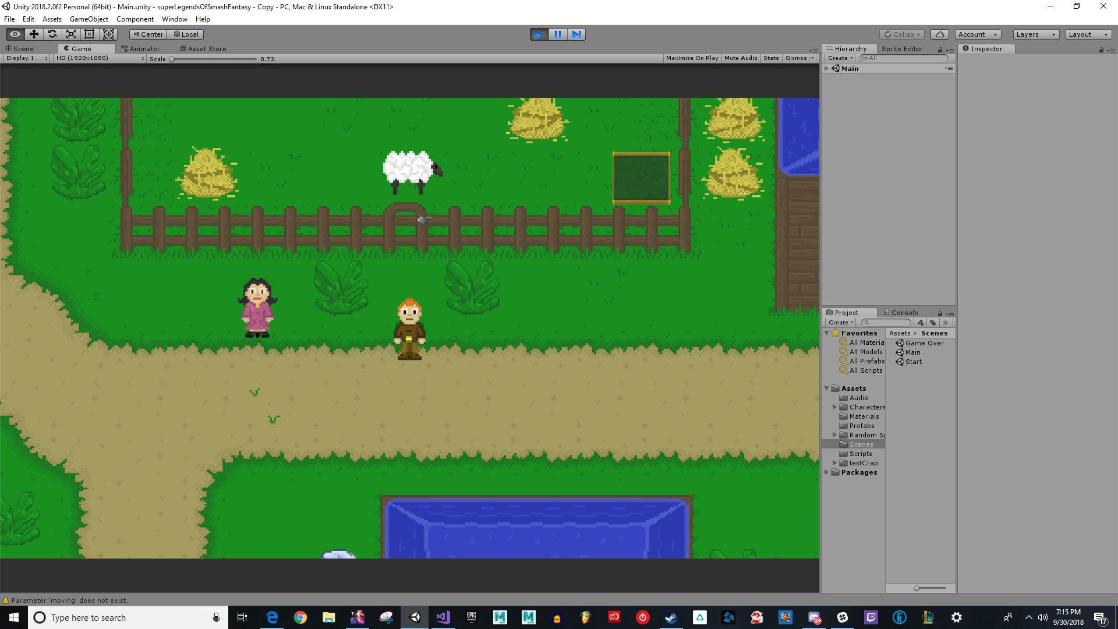The width and height of the screenshot is (1118, 629).
Task: Select the Hand view tool
Action: [x=15, y=34]
